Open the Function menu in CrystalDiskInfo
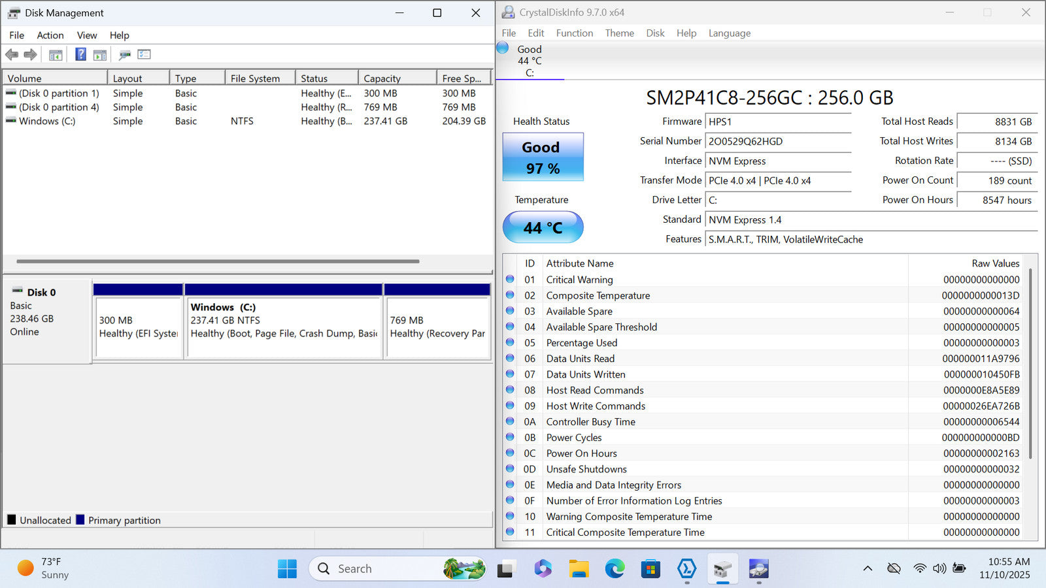Screen dimensions: 1046x588 [x=574, y=33]
